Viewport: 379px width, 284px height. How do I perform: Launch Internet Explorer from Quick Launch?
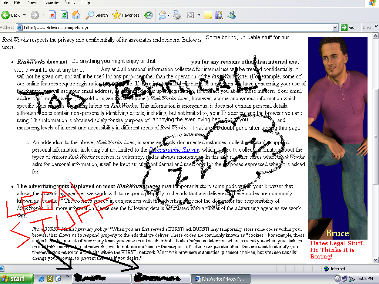pyautogui.click(x=41, y=279)
